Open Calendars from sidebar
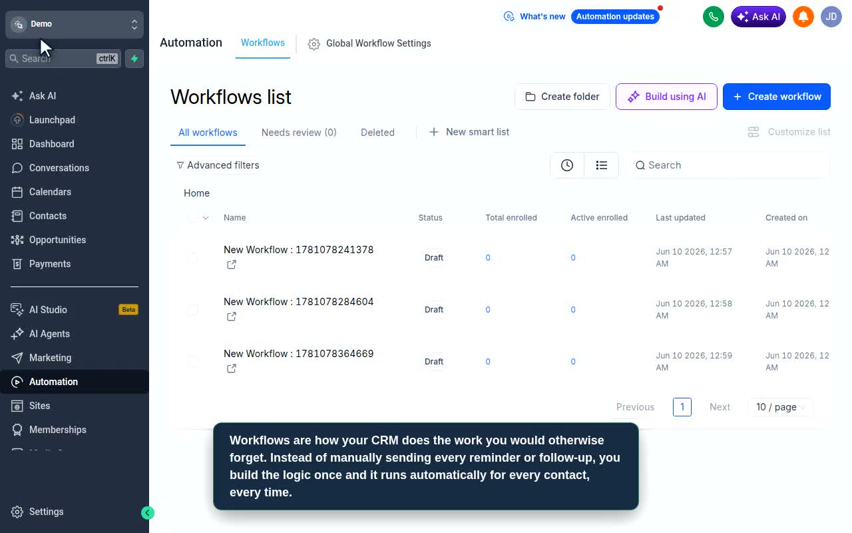This screenshot has height=533, width=852. click(75, 192)
